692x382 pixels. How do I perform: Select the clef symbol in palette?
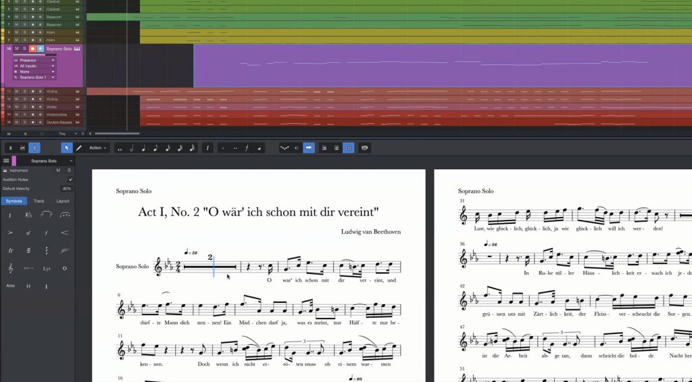[10, 268]
